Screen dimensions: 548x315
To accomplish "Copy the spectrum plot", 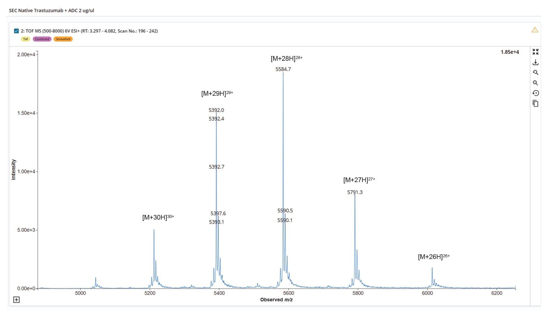I will (x=535, y=104).
